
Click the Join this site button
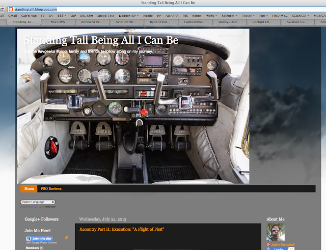click(39, 239)
